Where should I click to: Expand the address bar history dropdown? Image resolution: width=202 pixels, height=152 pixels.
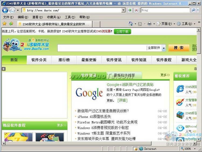(x=124, y=10)
